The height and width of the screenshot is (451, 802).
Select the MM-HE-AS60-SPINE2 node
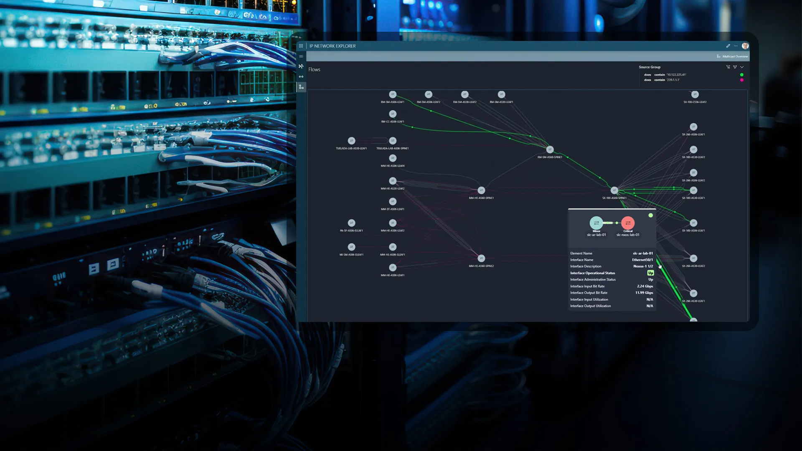tap(481, 258)
